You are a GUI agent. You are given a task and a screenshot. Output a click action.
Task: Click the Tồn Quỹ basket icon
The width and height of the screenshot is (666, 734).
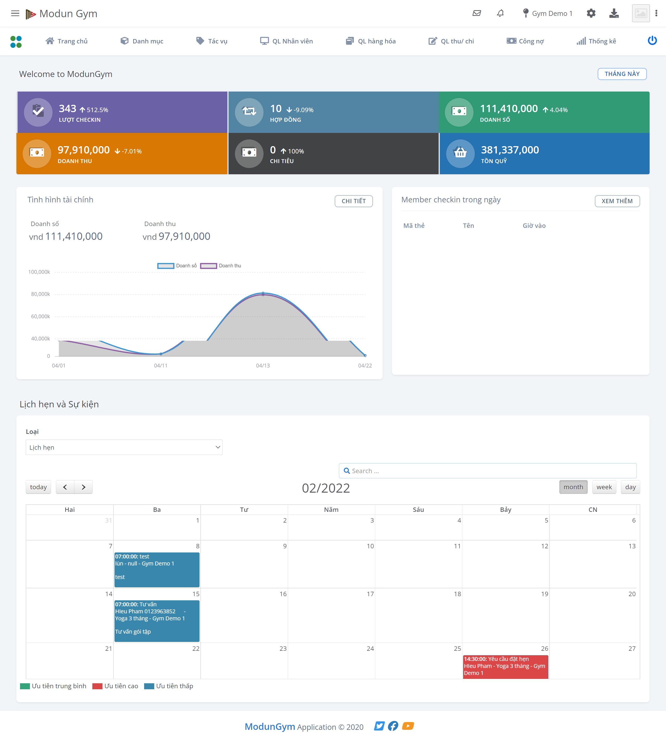pos(460,154)
